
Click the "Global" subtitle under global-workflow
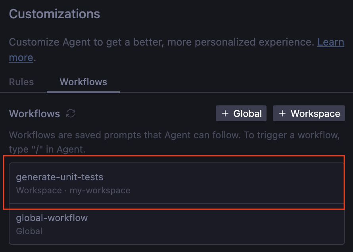pos(29,231)
